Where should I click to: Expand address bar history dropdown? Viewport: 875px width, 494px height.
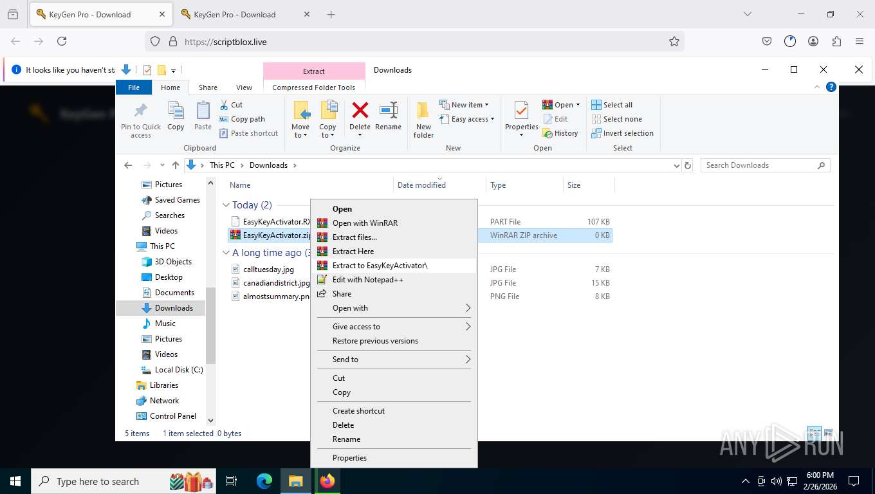coord(676,165)
